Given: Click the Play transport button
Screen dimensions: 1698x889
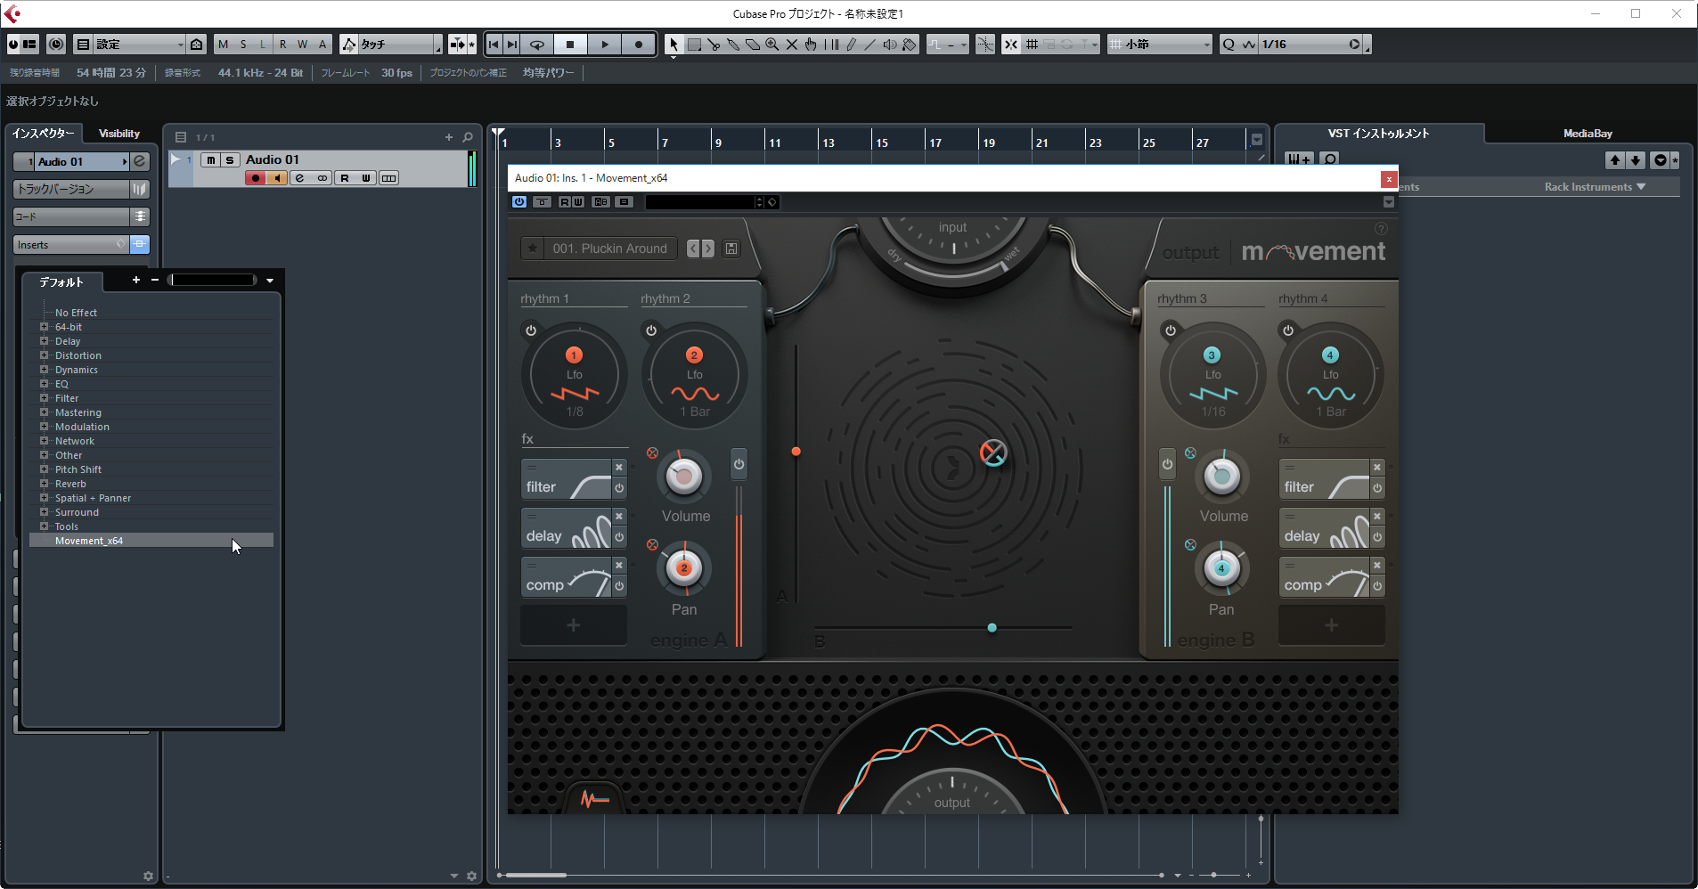Looking at the screenshot, I should [605, 44].
